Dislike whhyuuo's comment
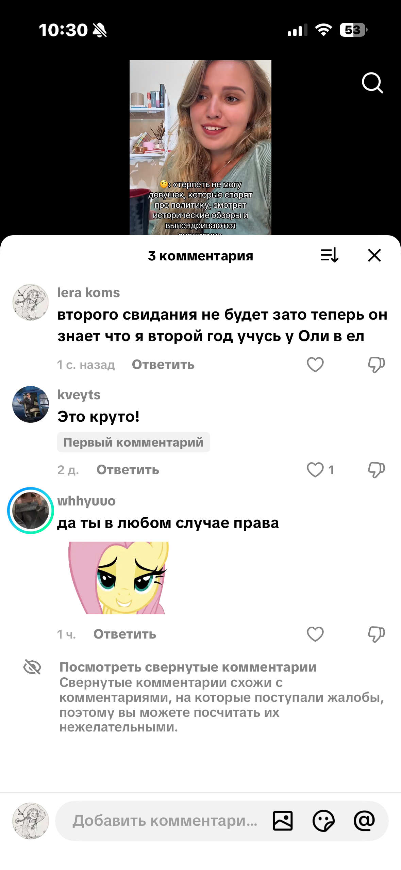This screenshot has width=401, height=870. coord(376,634)
